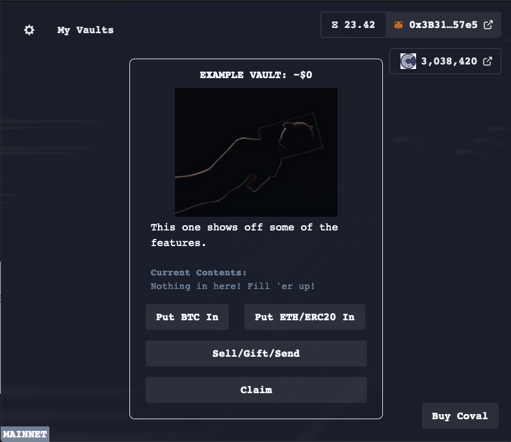The height and width of the screenshot is (442, 511).
Task: Click the Current Contents label
Action: point(198,272)
